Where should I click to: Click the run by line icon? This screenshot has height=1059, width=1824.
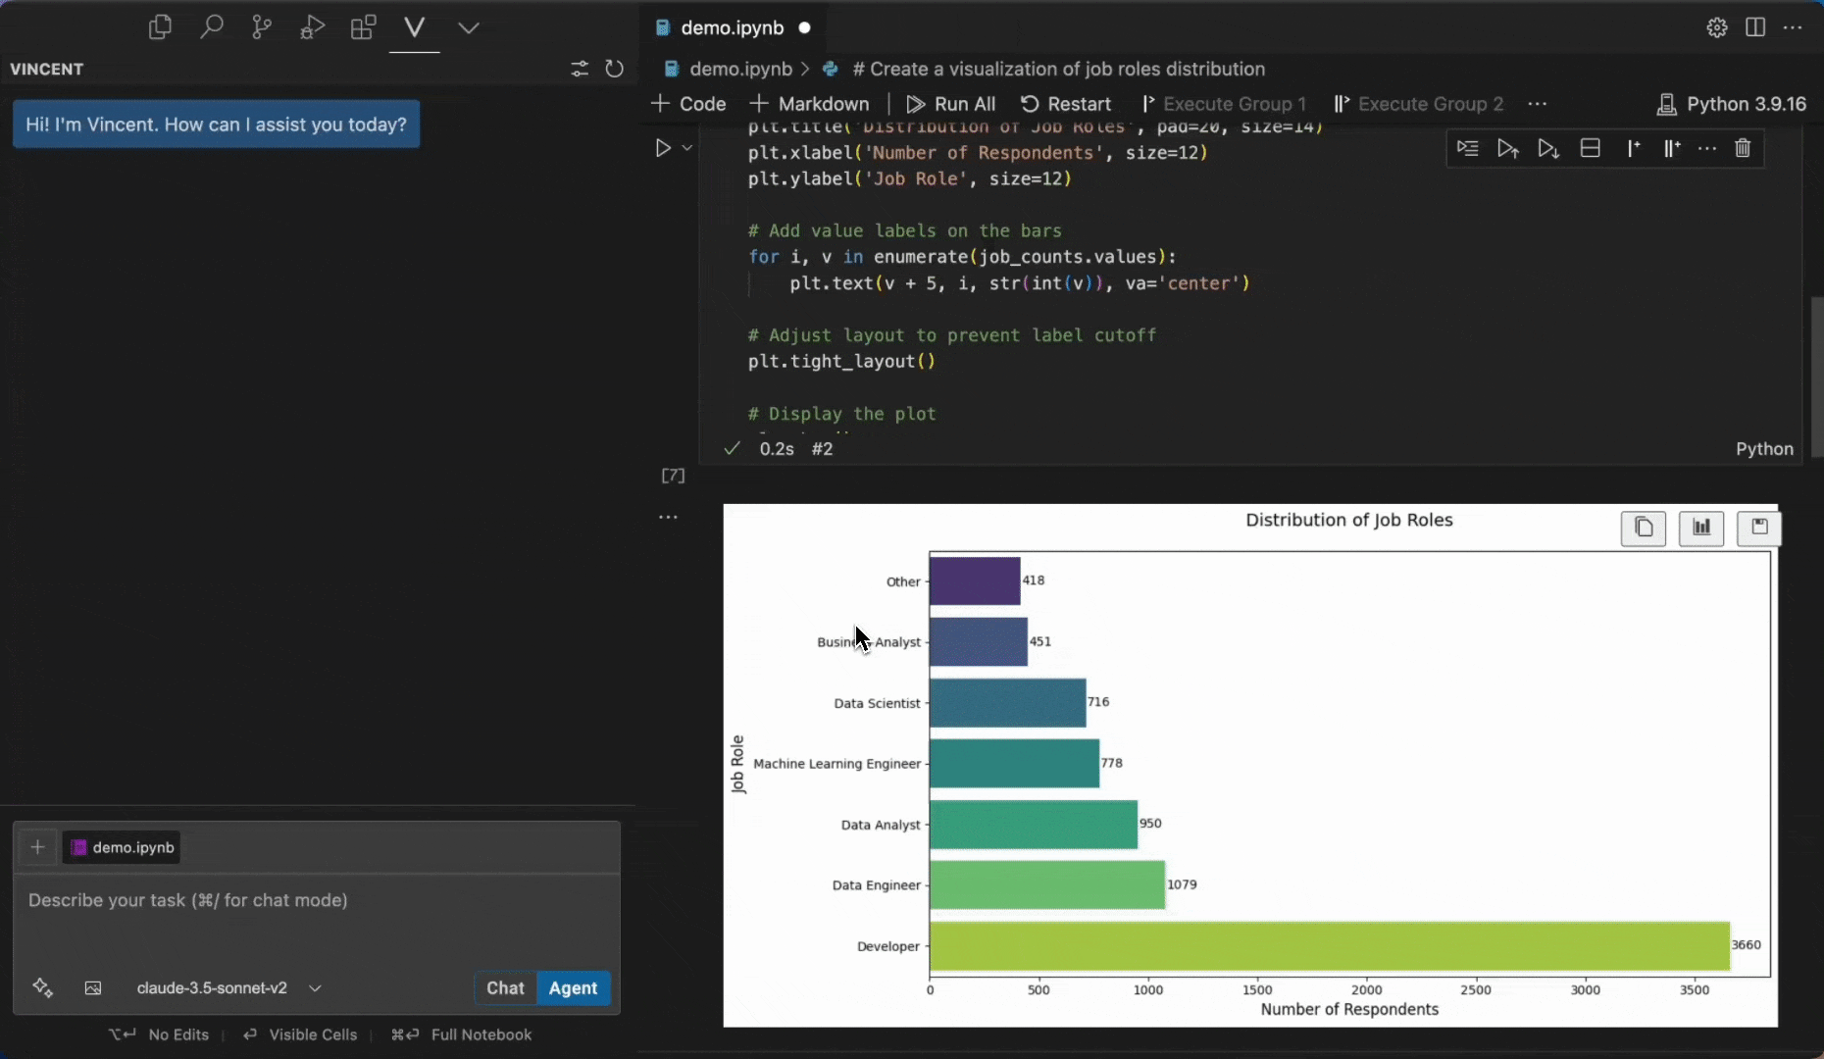pyautogui.click(x=1467, y=148)
